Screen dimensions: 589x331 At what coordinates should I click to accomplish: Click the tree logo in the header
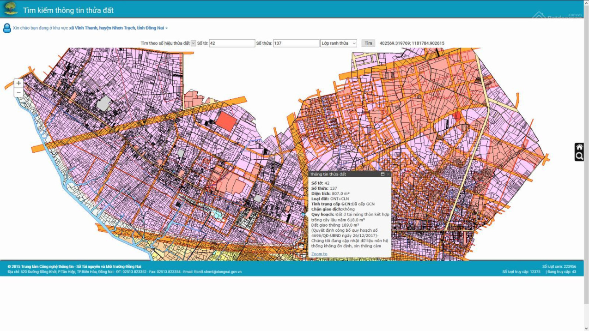point(11,8)
